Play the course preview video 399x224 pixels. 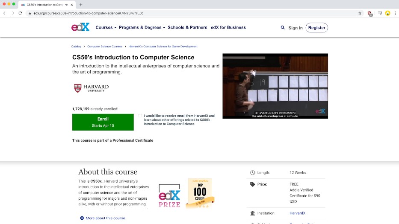pos(275,86)
